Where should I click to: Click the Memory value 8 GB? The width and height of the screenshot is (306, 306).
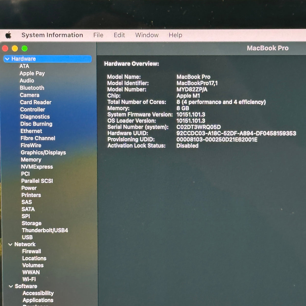click(x=183, y=108)
